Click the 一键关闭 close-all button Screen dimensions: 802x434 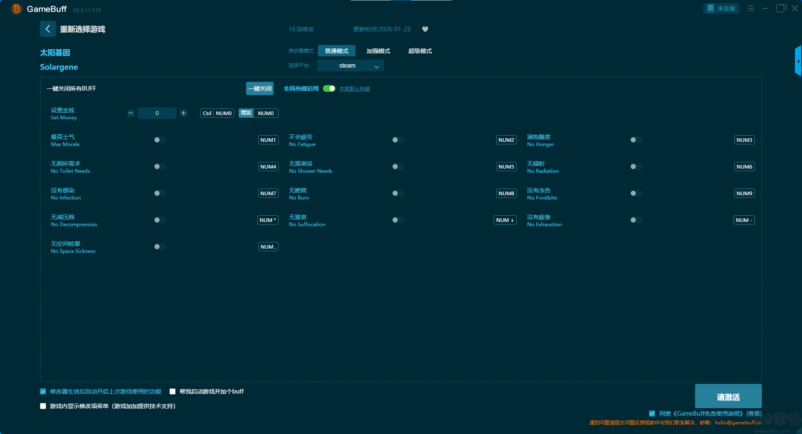click(259, 88)
